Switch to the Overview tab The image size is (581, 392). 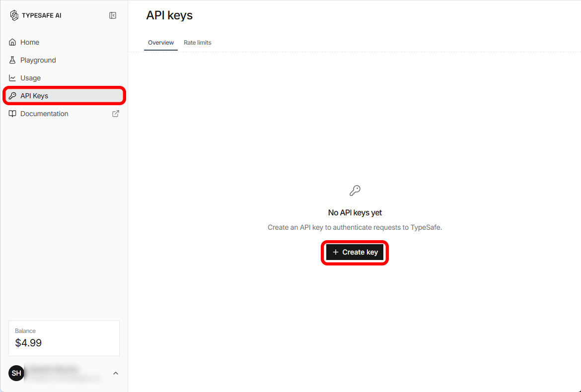click(x=161, y=43)
